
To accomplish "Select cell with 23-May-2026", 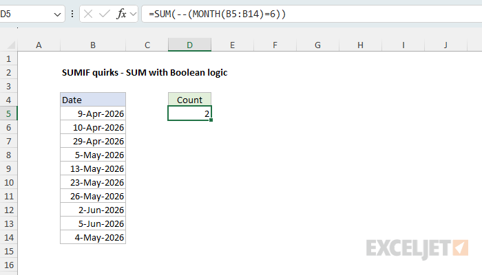I will (93, 183).
